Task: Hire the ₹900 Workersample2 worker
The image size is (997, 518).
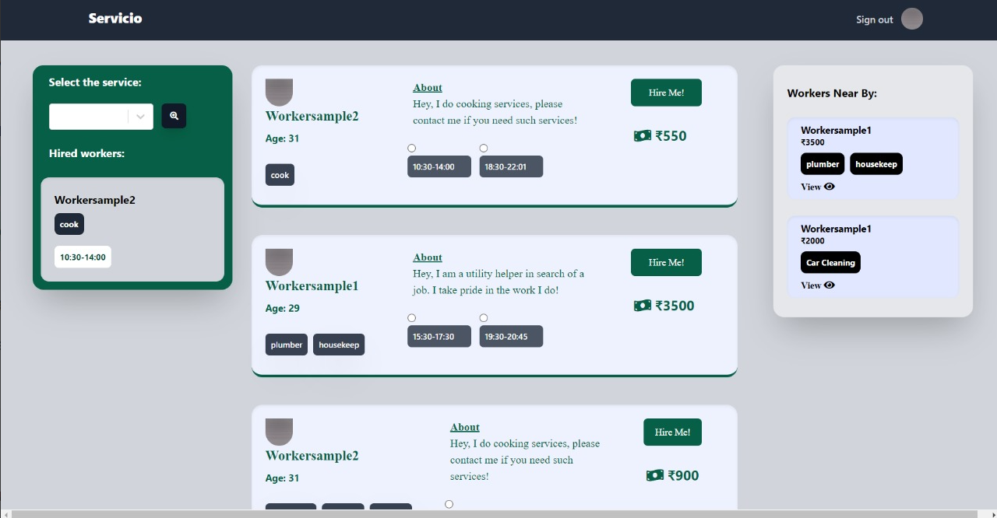Action: 672,432
